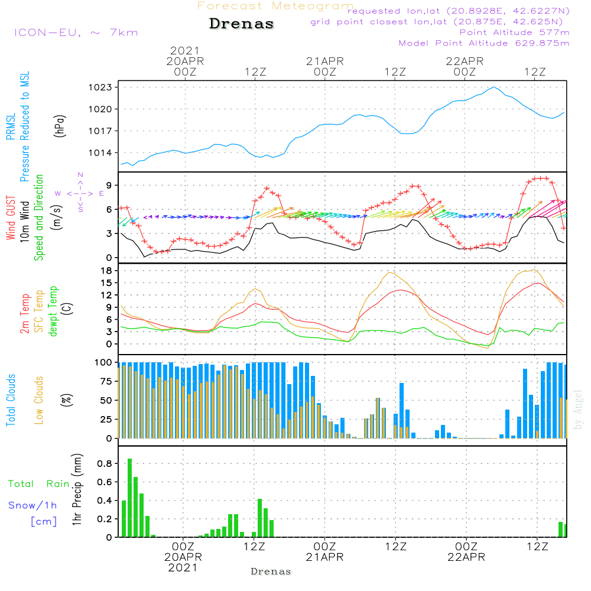
Task: Click the 'W' on the compass legend
Action: (58, 193)
